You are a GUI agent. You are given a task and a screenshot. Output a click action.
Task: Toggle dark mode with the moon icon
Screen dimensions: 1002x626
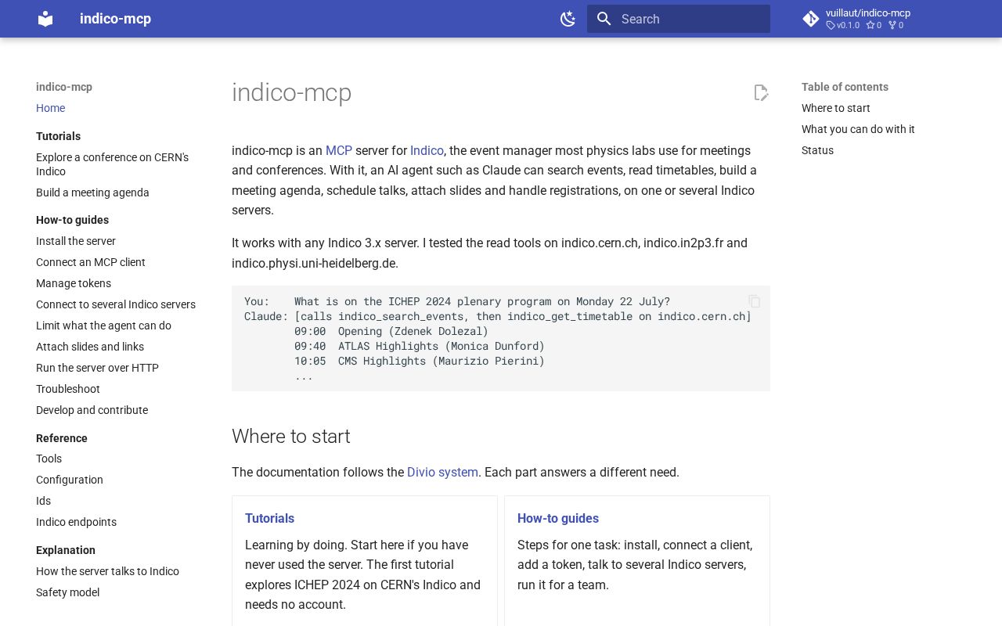(568, 19)
